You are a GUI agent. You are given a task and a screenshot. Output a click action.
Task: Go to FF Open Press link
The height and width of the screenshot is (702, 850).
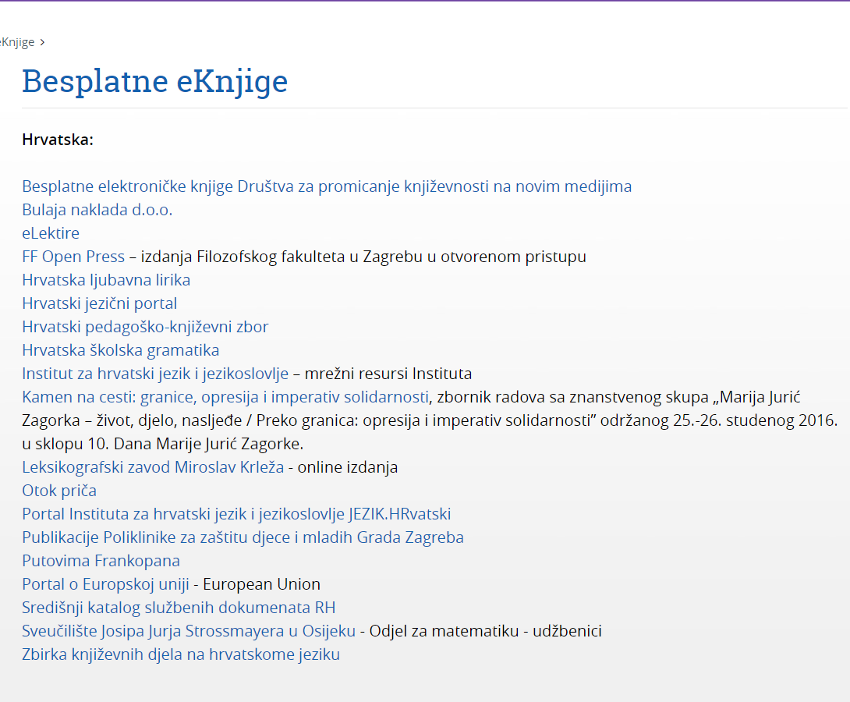point(73,257)
